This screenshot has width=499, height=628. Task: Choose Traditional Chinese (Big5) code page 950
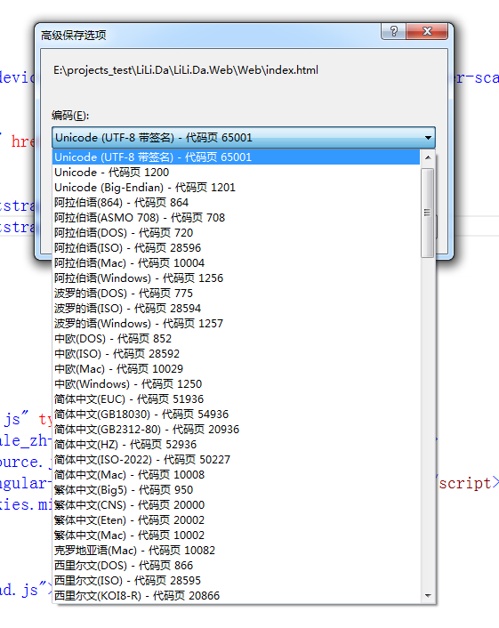click(237, 490)
